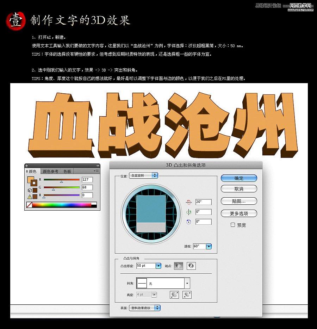This screenshot has height=329, width=317.
Task: Click the B value field showing 0
Action: pyautogui.click(x=87, y=195)
